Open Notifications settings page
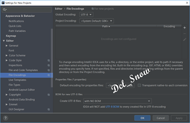Image resolution: width=190 pixels, height=123 pixels. pyautogui.click(x=16, y=21)
